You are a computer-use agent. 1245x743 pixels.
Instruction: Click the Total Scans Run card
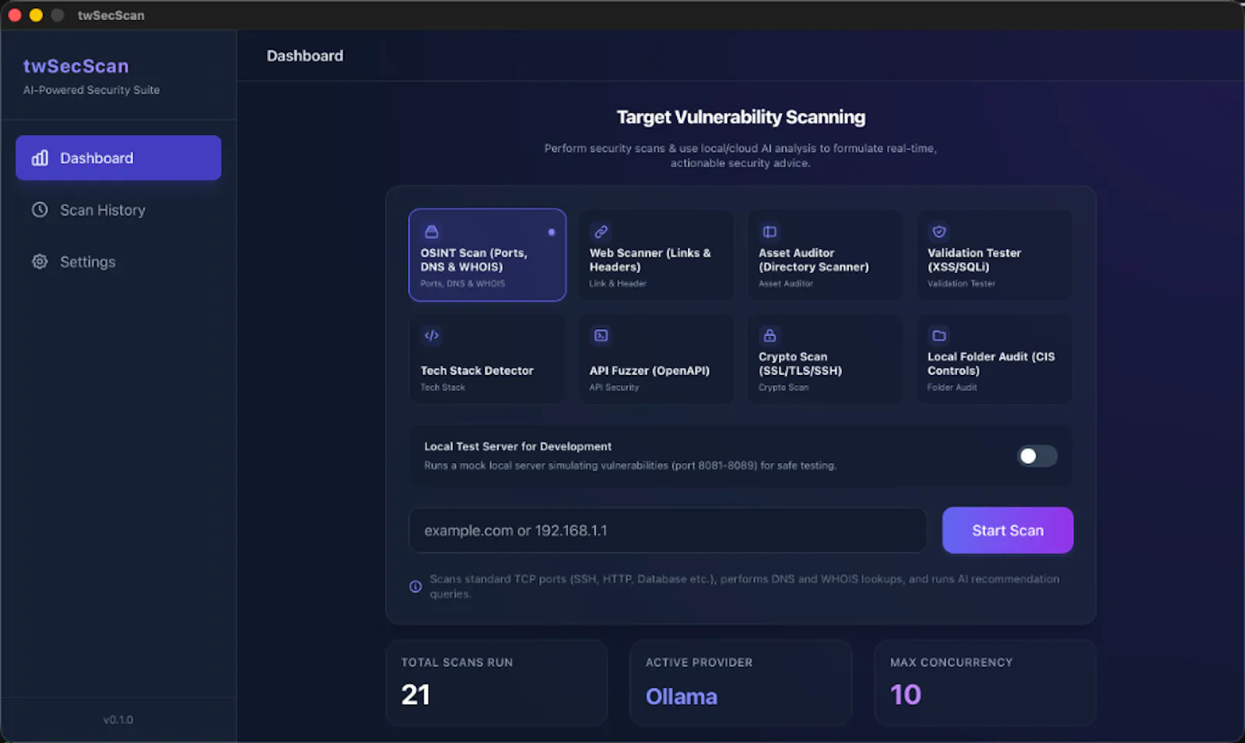point(496,683)
